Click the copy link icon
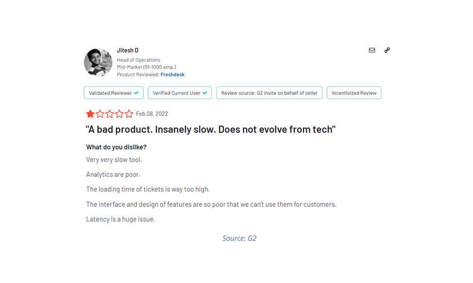Viewport: 473px width, 283px height. pyautogui.click(x=387, y=50)
